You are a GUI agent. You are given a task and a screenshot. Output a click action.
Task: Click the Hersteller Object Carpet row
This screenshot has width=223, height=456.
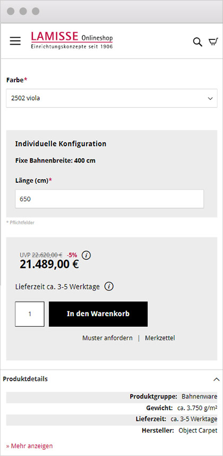111,430
